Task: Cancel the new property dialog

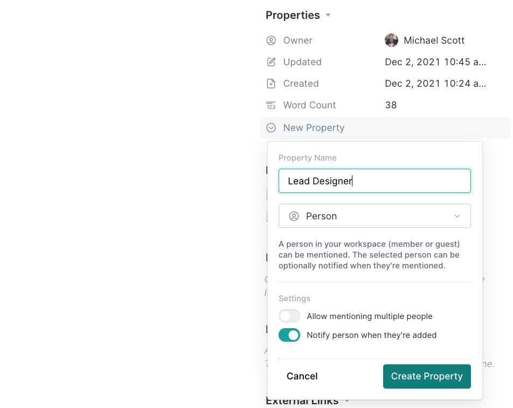Action: click(302, 376)
